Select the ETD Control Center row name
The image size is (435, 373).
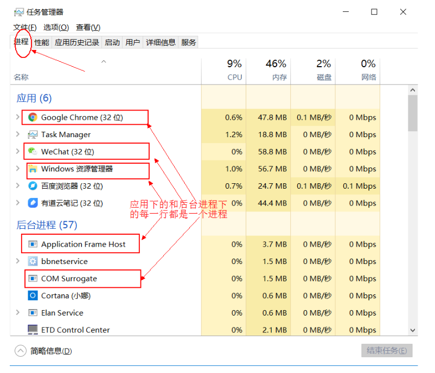(x=75, y=330)
